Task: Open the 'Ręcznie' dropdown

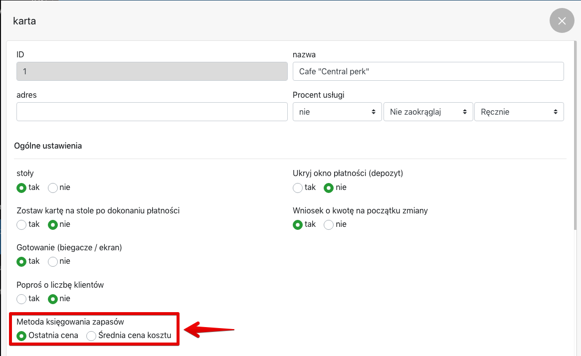Action: 519,112
